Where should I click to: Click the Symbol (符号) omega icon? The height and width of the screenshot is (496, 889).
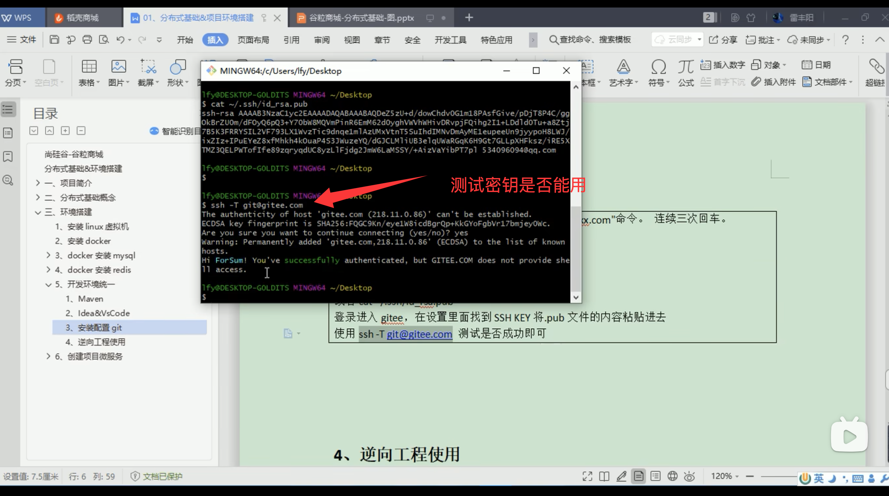tap(658, 67)
